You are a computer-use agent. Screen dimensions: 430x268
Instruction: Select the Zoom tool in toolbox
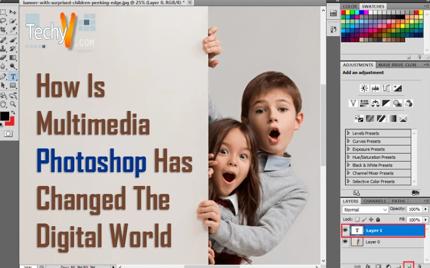12,104
